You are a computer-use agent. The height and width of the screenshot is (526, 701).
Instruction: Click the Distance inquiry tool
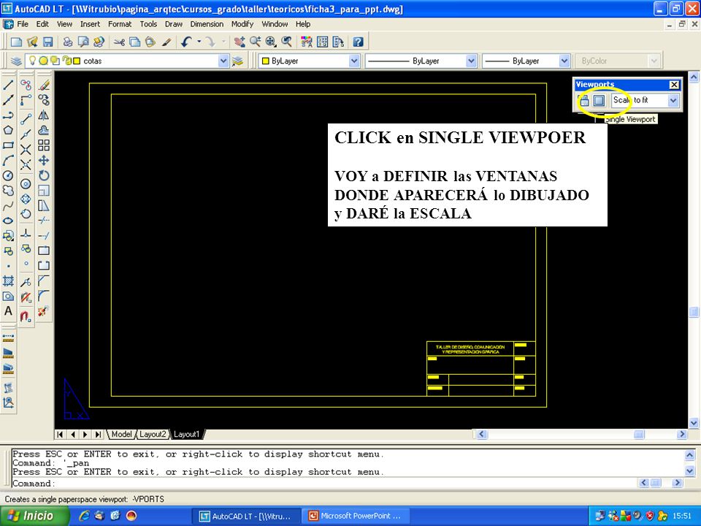[8, 338]
